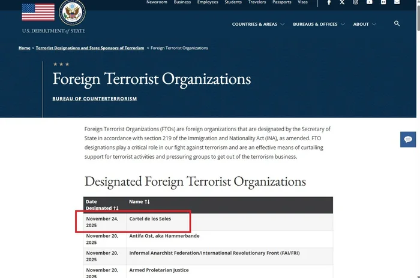Viewport: 420px width, 278px height.
Task: Expand the Countries & Areas menu
Action: (258, 24)
